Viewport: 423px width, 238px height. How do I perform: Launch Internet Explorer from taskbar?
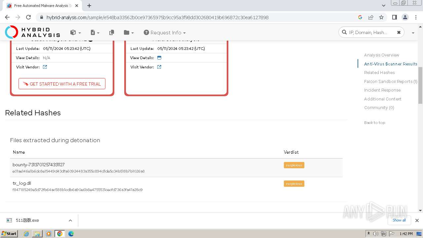pyautogui.click(x=26, y=234)
